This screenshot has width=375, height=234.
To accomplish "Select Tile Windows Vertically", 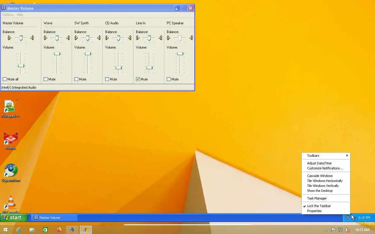I will coord(326,186).
